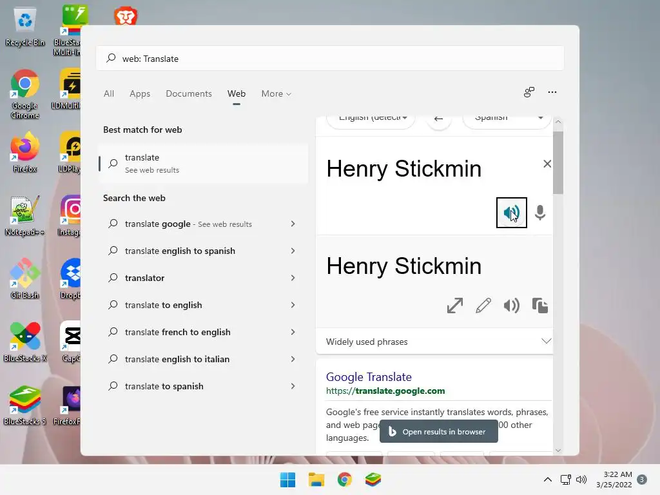
Task: Expand arrow for translate french to english
Action: click(293, 332)
